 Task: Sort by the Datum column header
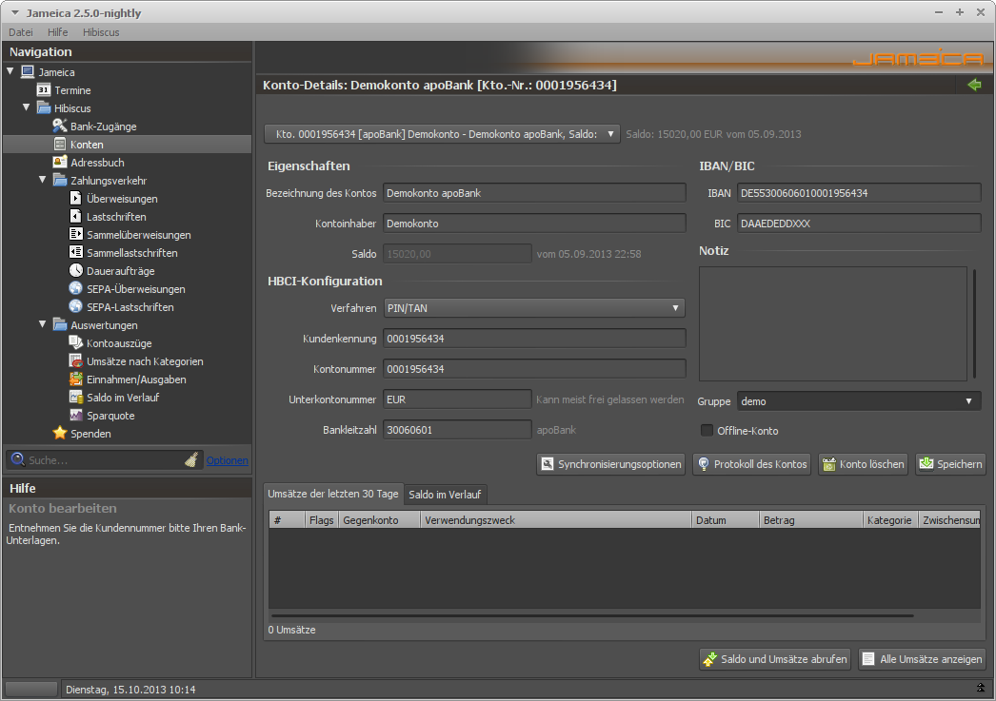point(725,520)
